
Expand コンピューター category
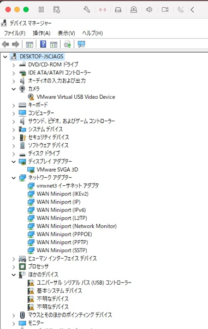pos(14,114)
